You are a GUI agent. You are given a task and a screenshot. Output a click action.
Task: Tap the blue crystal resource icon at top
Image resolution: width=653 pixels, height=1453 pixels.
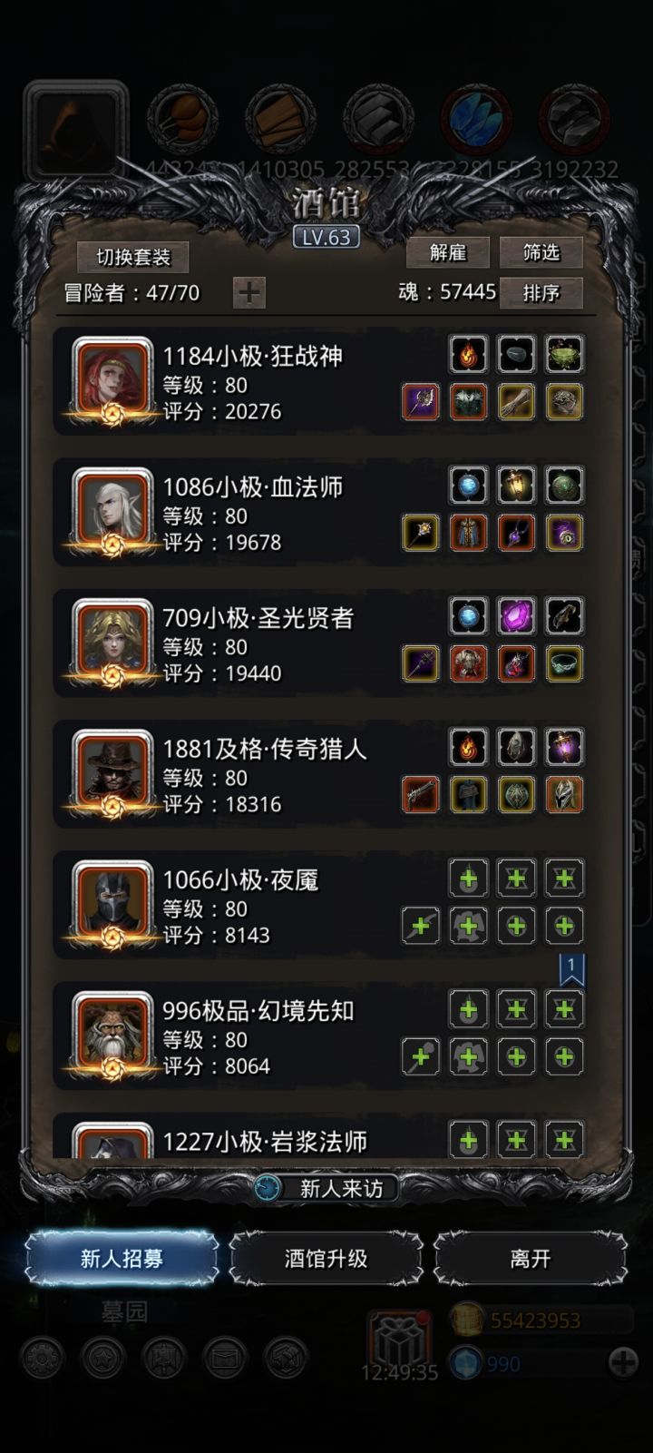[x=476, y=119]
